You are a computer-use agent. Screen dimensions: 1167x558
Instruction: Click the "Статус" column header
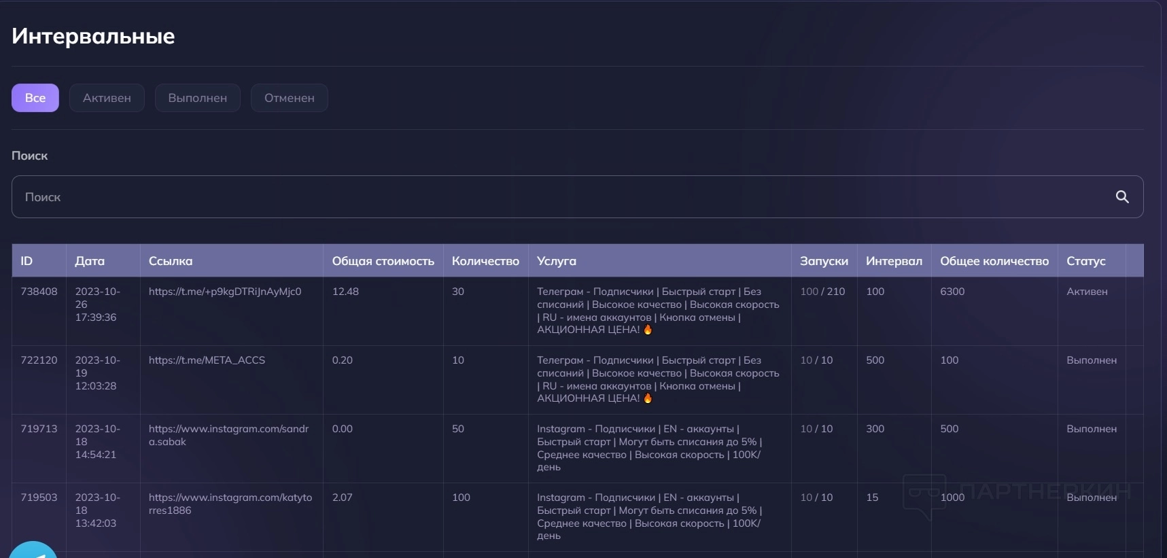1085,261
